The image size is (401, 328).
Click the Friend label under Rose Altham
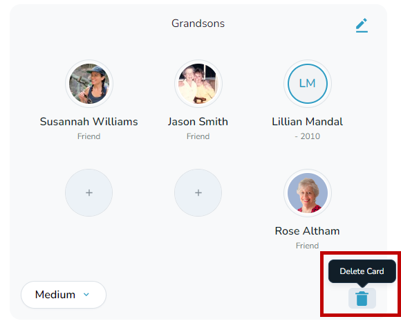pyautogui.click(x=307, y=246)
